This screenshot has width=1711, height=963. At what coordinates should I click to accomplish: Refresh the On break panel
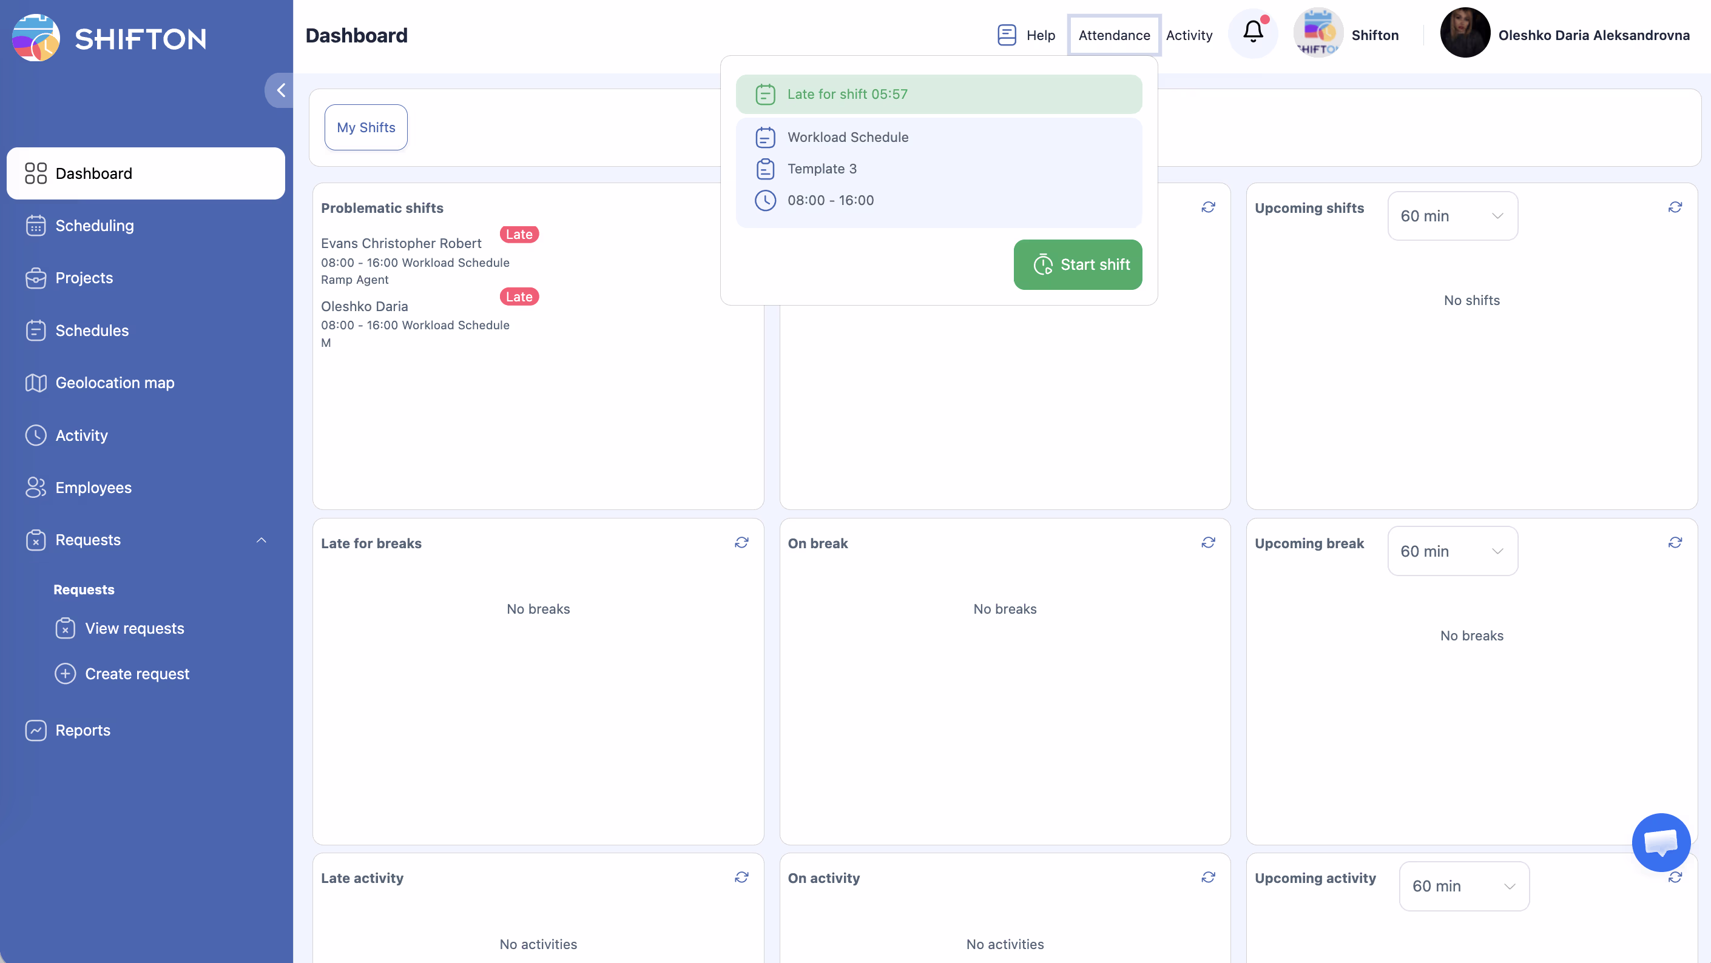pyautogui.click(x=1207, y=543)
